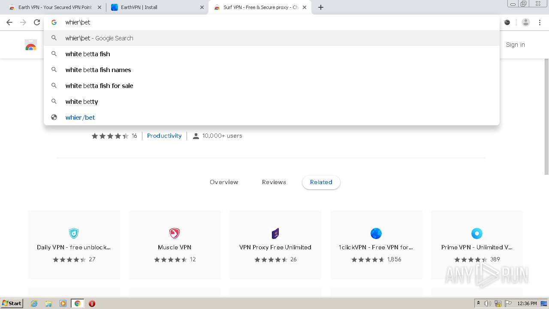Click the address bar containing whier\bet

click(271, 22)
